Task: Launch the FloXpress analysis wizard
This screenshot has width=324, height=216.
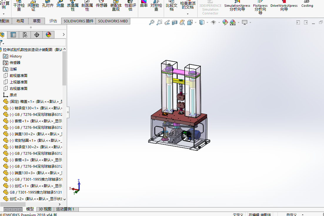Action: pyautogui.click(x=260, y=7)
